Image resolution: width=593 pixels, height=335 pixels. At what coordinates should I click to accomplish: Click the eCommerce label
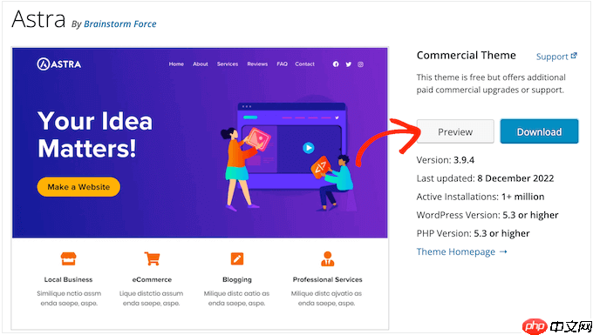coord(152,279)
